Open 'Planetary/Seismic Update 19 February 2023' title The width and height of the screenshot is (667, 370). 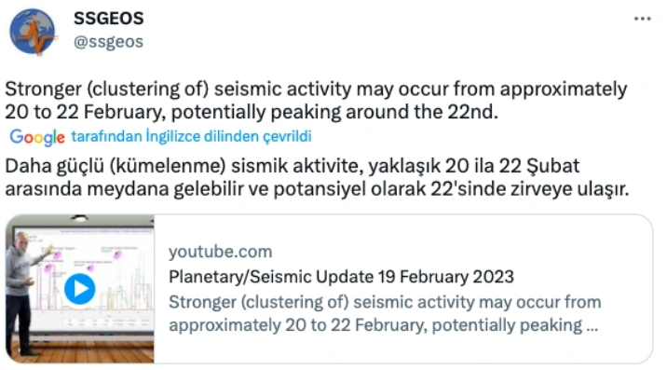341,277
